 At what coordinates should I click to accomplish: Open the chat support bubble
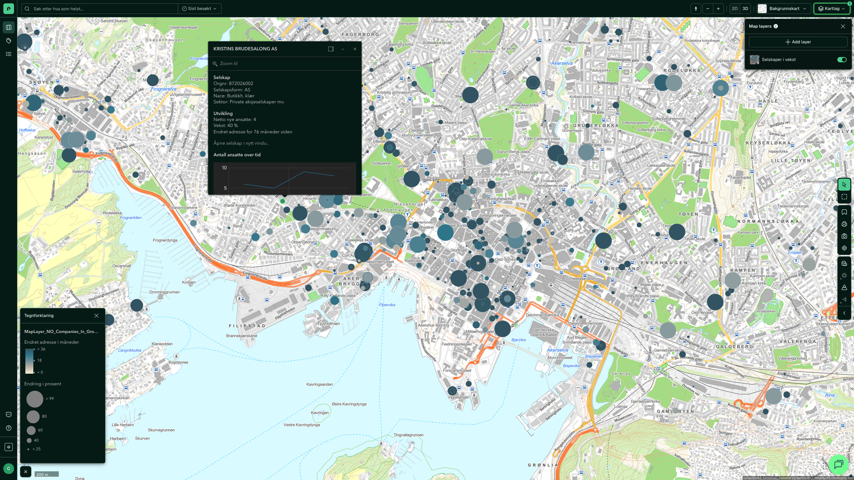click(839, 464)
